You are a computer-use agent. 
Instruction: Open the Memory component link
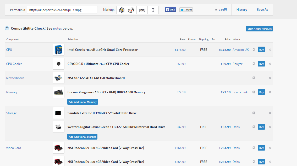click(12, 92)
